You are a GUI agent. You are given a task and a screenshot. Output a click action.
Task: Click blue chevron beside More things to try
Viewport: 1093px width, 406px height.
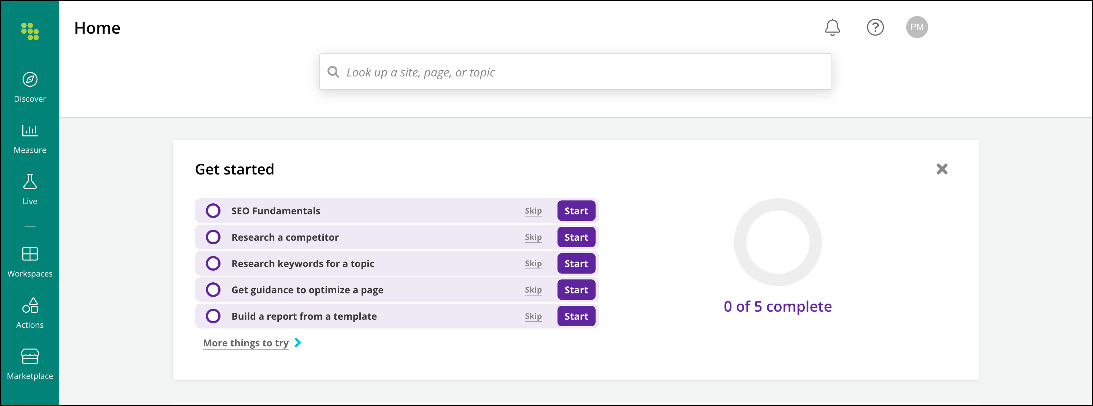(x=298, y=342)
